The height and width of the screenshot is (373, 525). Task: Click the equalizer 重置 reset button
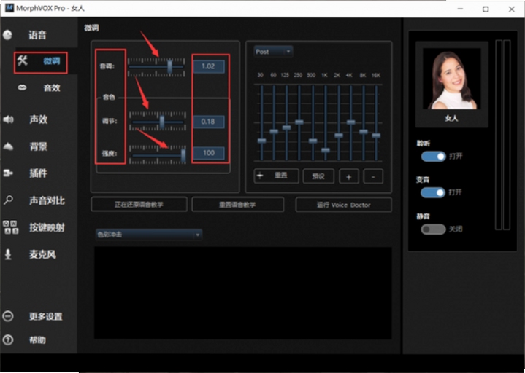click(276, 176)
